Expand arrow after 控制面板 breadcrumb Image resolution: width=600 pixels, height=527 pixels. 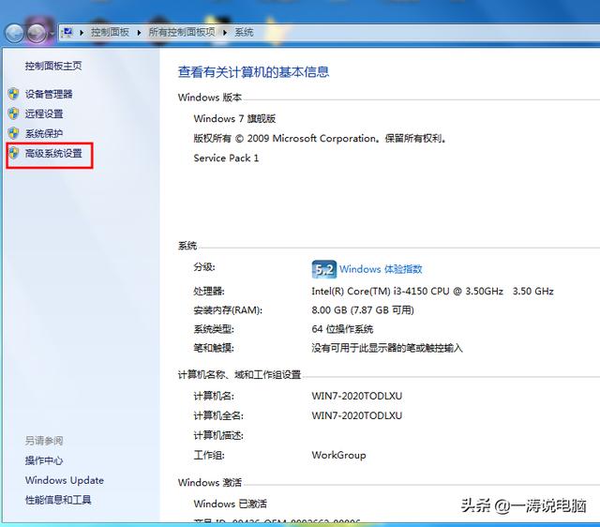pos(139,33)
